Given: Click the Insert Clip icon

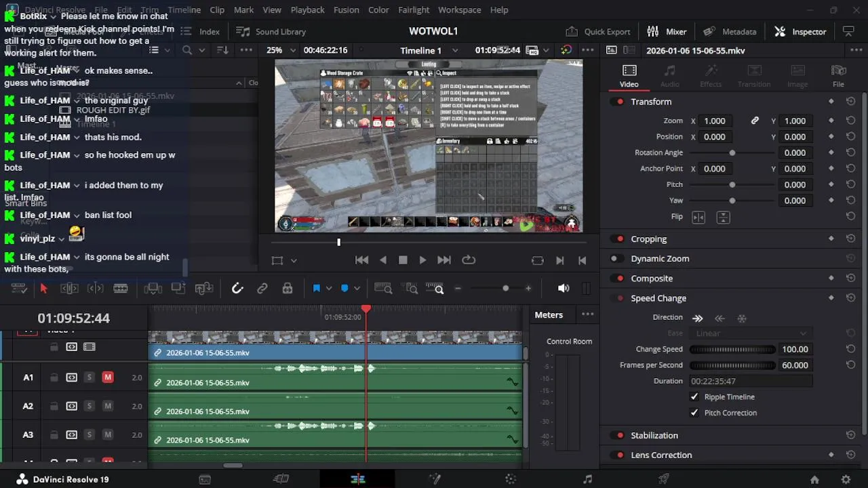Looking at the screenshot, I should 153,289.
